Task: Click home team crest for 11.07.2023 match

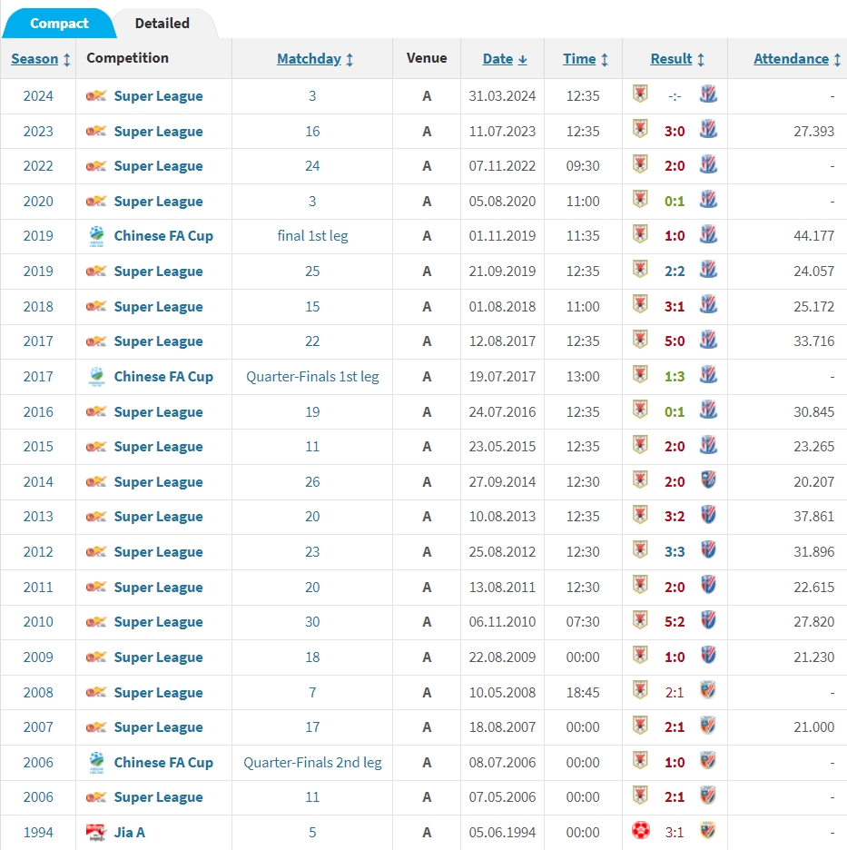Action: (x=640, y=131)
